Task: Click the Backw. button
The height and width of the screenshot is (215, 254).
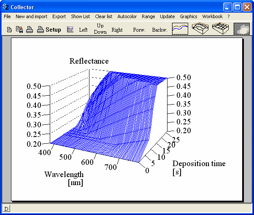Action: coord(159,30)
